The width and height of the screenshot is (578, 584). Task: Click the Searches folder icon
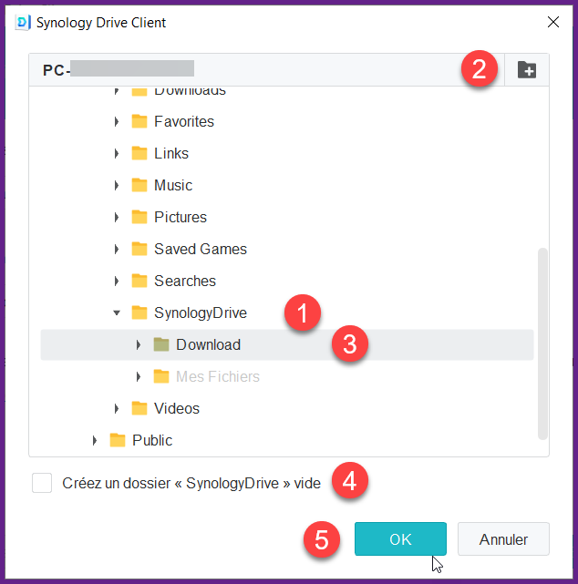point(139,281)
